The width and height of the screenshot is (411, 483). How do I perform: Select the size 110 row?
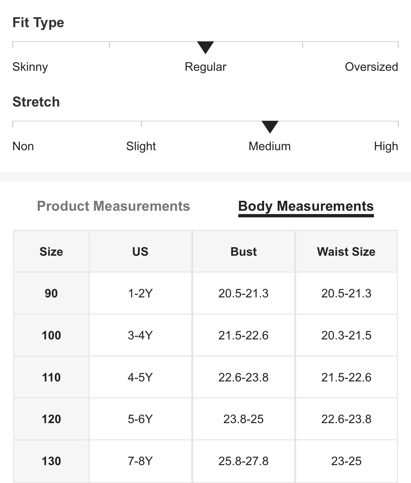[51, 377]
